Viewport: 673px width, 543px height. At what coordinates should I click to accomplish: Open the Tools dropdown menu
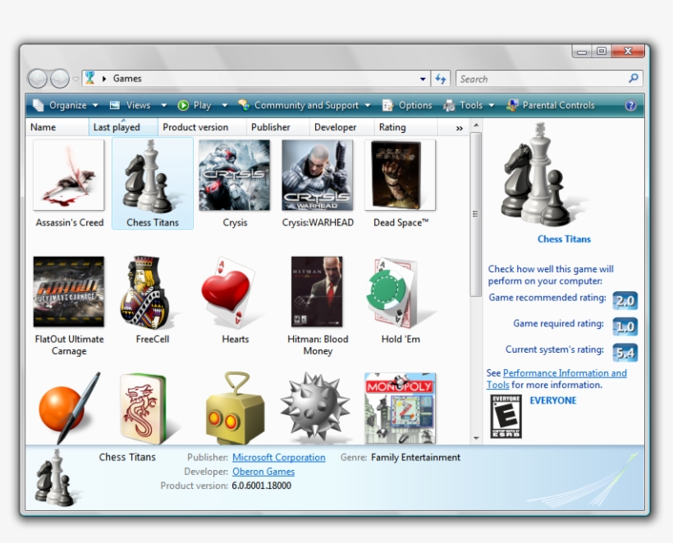pos(469,106)
